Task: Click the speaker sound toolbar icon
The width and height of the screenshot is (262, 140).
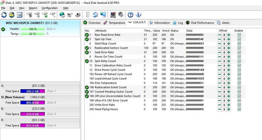Action: point(121,15)
